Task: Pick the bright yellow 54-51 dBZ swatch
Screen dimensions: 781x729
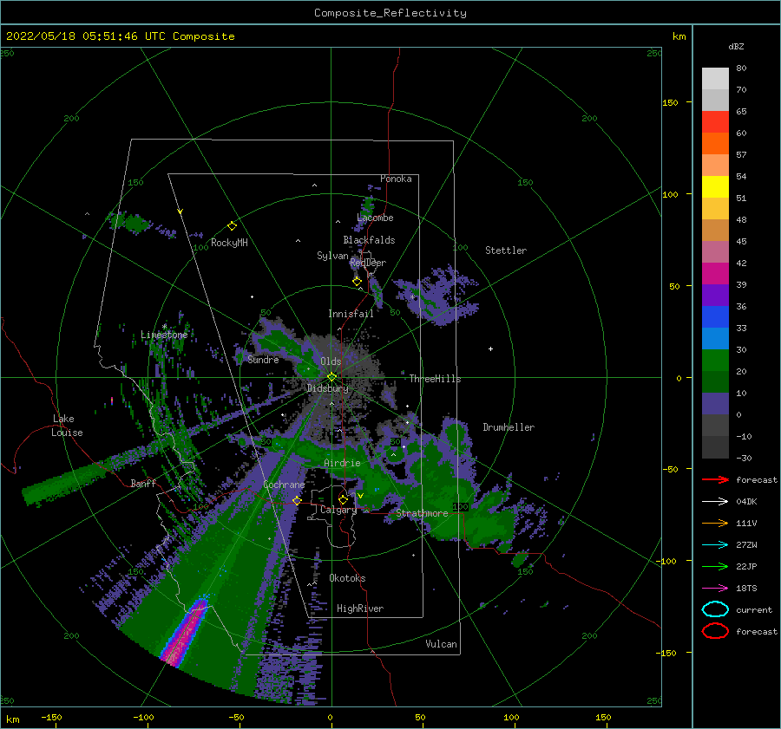Action: [715, 187]
